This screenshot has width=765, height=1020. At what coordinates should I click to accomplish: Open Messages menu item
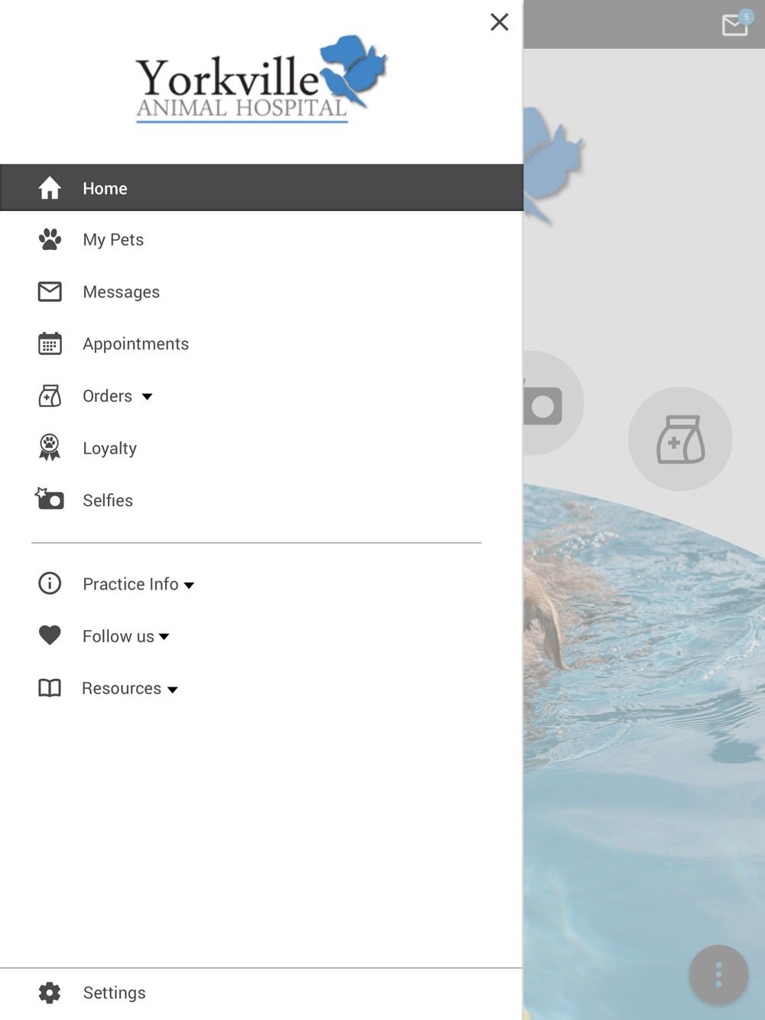(x=262, y=291)
